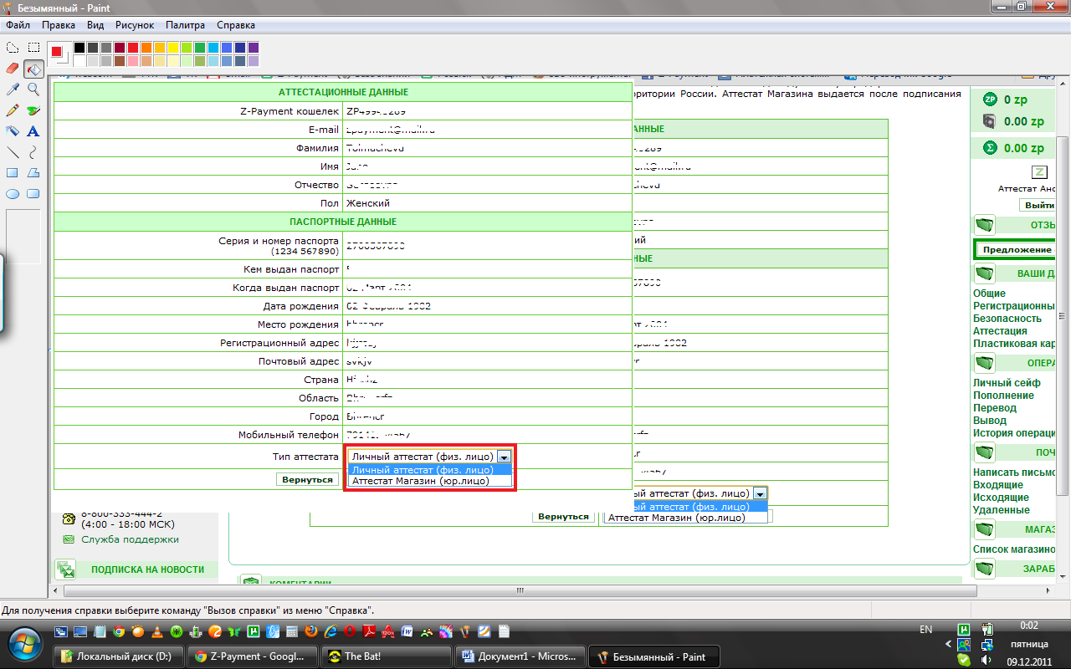Switch to The Bat! taskbar window
Viewport: 1071px width, 669px height.
click(385, 656)
